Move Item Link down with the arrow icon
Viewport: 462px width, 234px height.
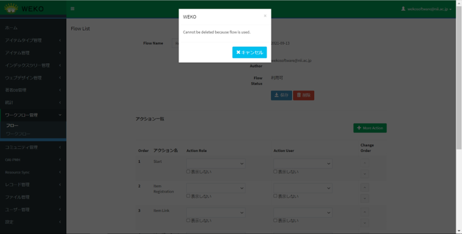click(x=365, y=223)
